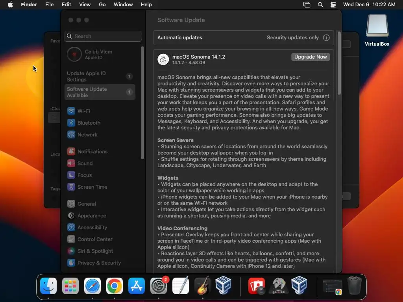Open the Apple menu
The height and width of the screenshot is (302, 403).
tap(10, 5)
